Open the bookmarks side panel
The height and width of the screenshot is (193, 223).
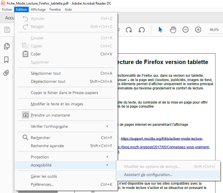point(6,60)
